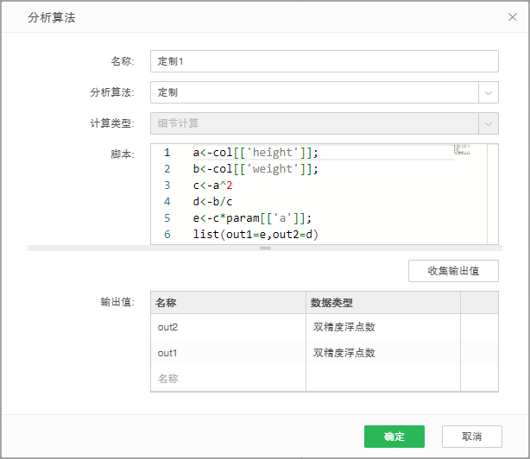
Task: Click the code minimap in script editor
Action: 463,150
